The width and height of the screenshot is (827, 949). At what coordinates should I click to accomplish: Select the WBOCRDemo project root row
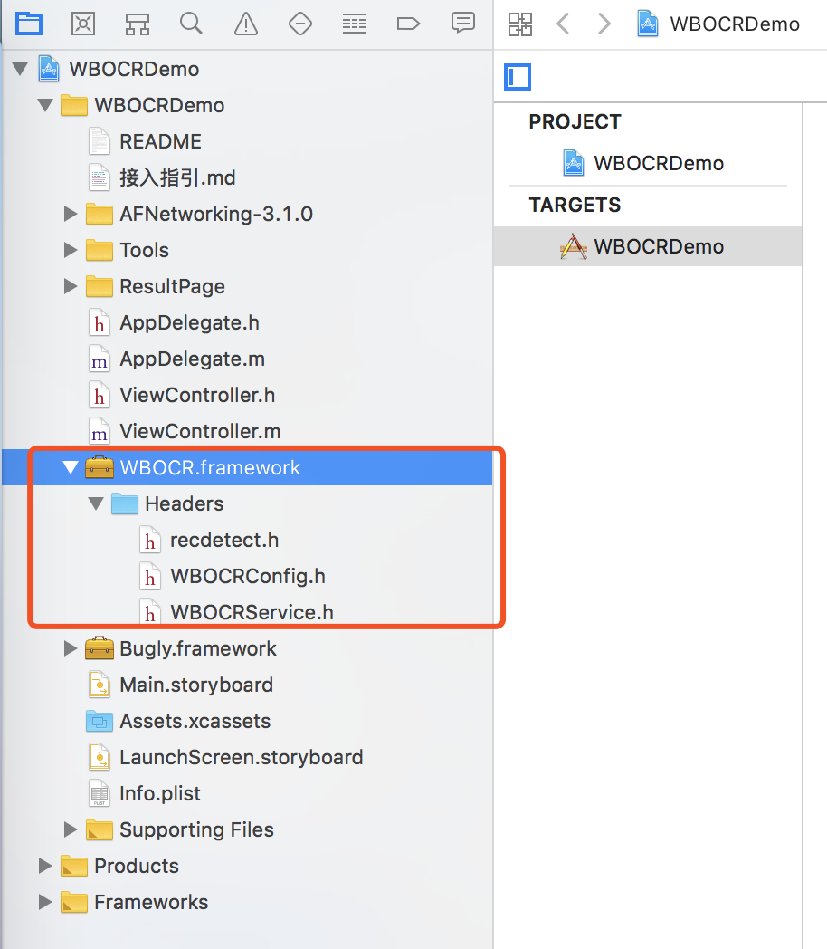[x=247, y=69]
